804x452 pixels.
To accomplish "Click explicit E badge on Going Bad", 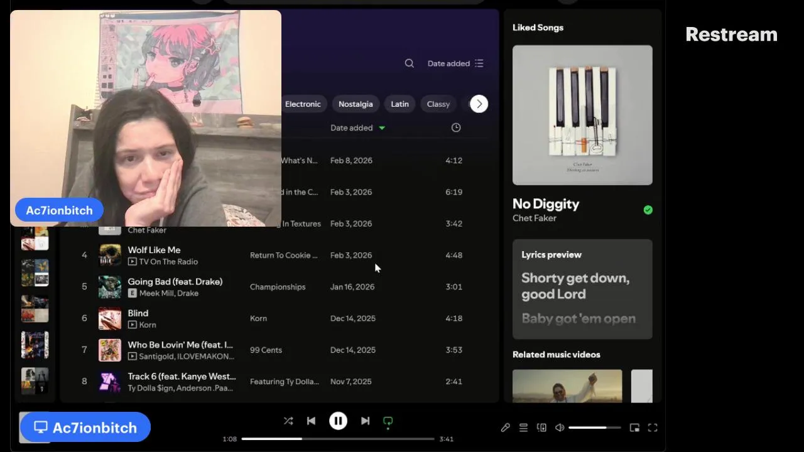I will click(133, 293).
